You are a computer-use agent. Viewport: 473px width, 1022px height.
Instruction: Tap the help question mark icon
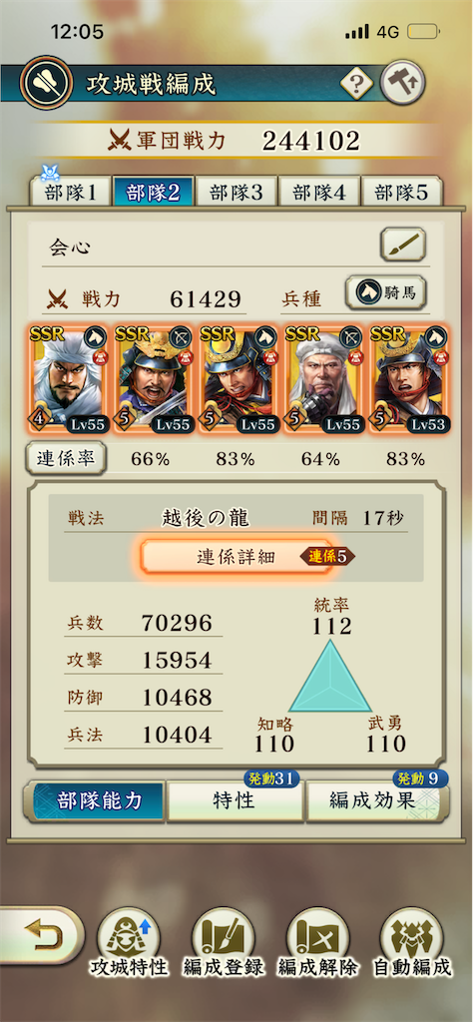356,83
